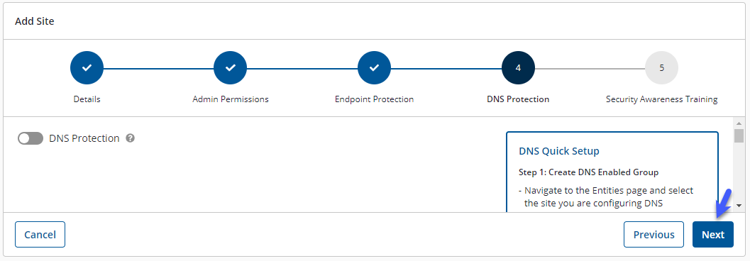Click the DNS Protection help question icon

[130, 138]
